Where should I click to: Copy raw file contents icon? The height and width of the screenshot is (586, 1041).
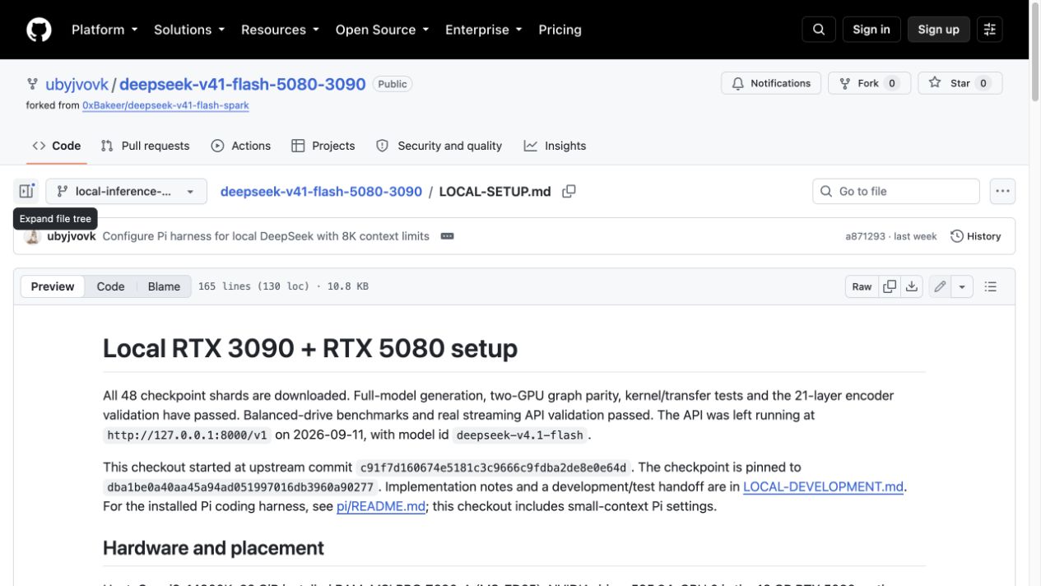(x=890, y=286)
